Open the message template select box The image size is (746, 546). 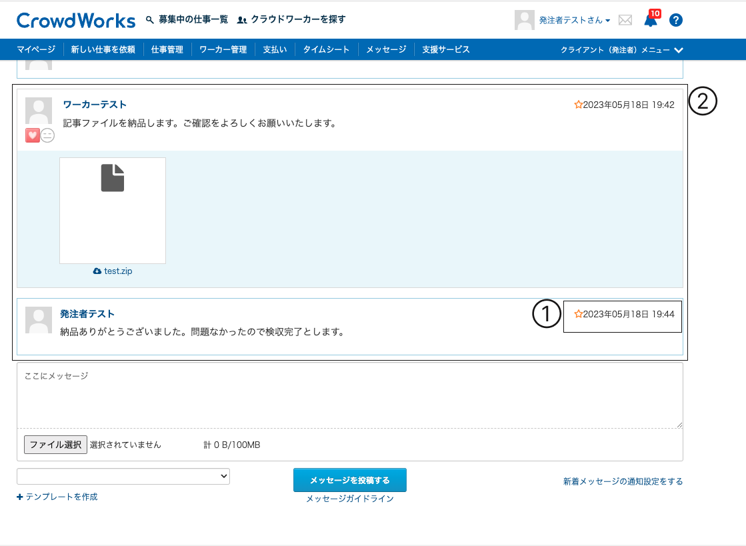(123, 476)
